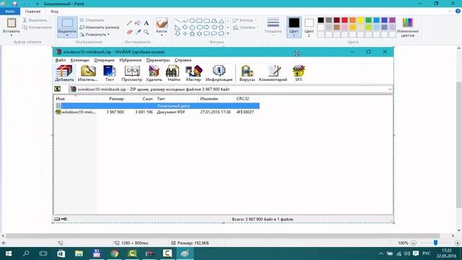Select the Color picker eyedropper tool

(x=138, y=32)
